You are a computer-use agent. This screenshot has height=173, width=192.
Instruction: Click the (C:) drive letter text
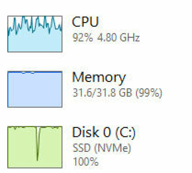(126, 133)
